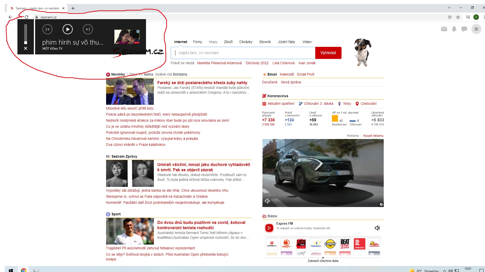Open the mail envelope icon
Screen dimensions: 485x272
coord(444,29)
